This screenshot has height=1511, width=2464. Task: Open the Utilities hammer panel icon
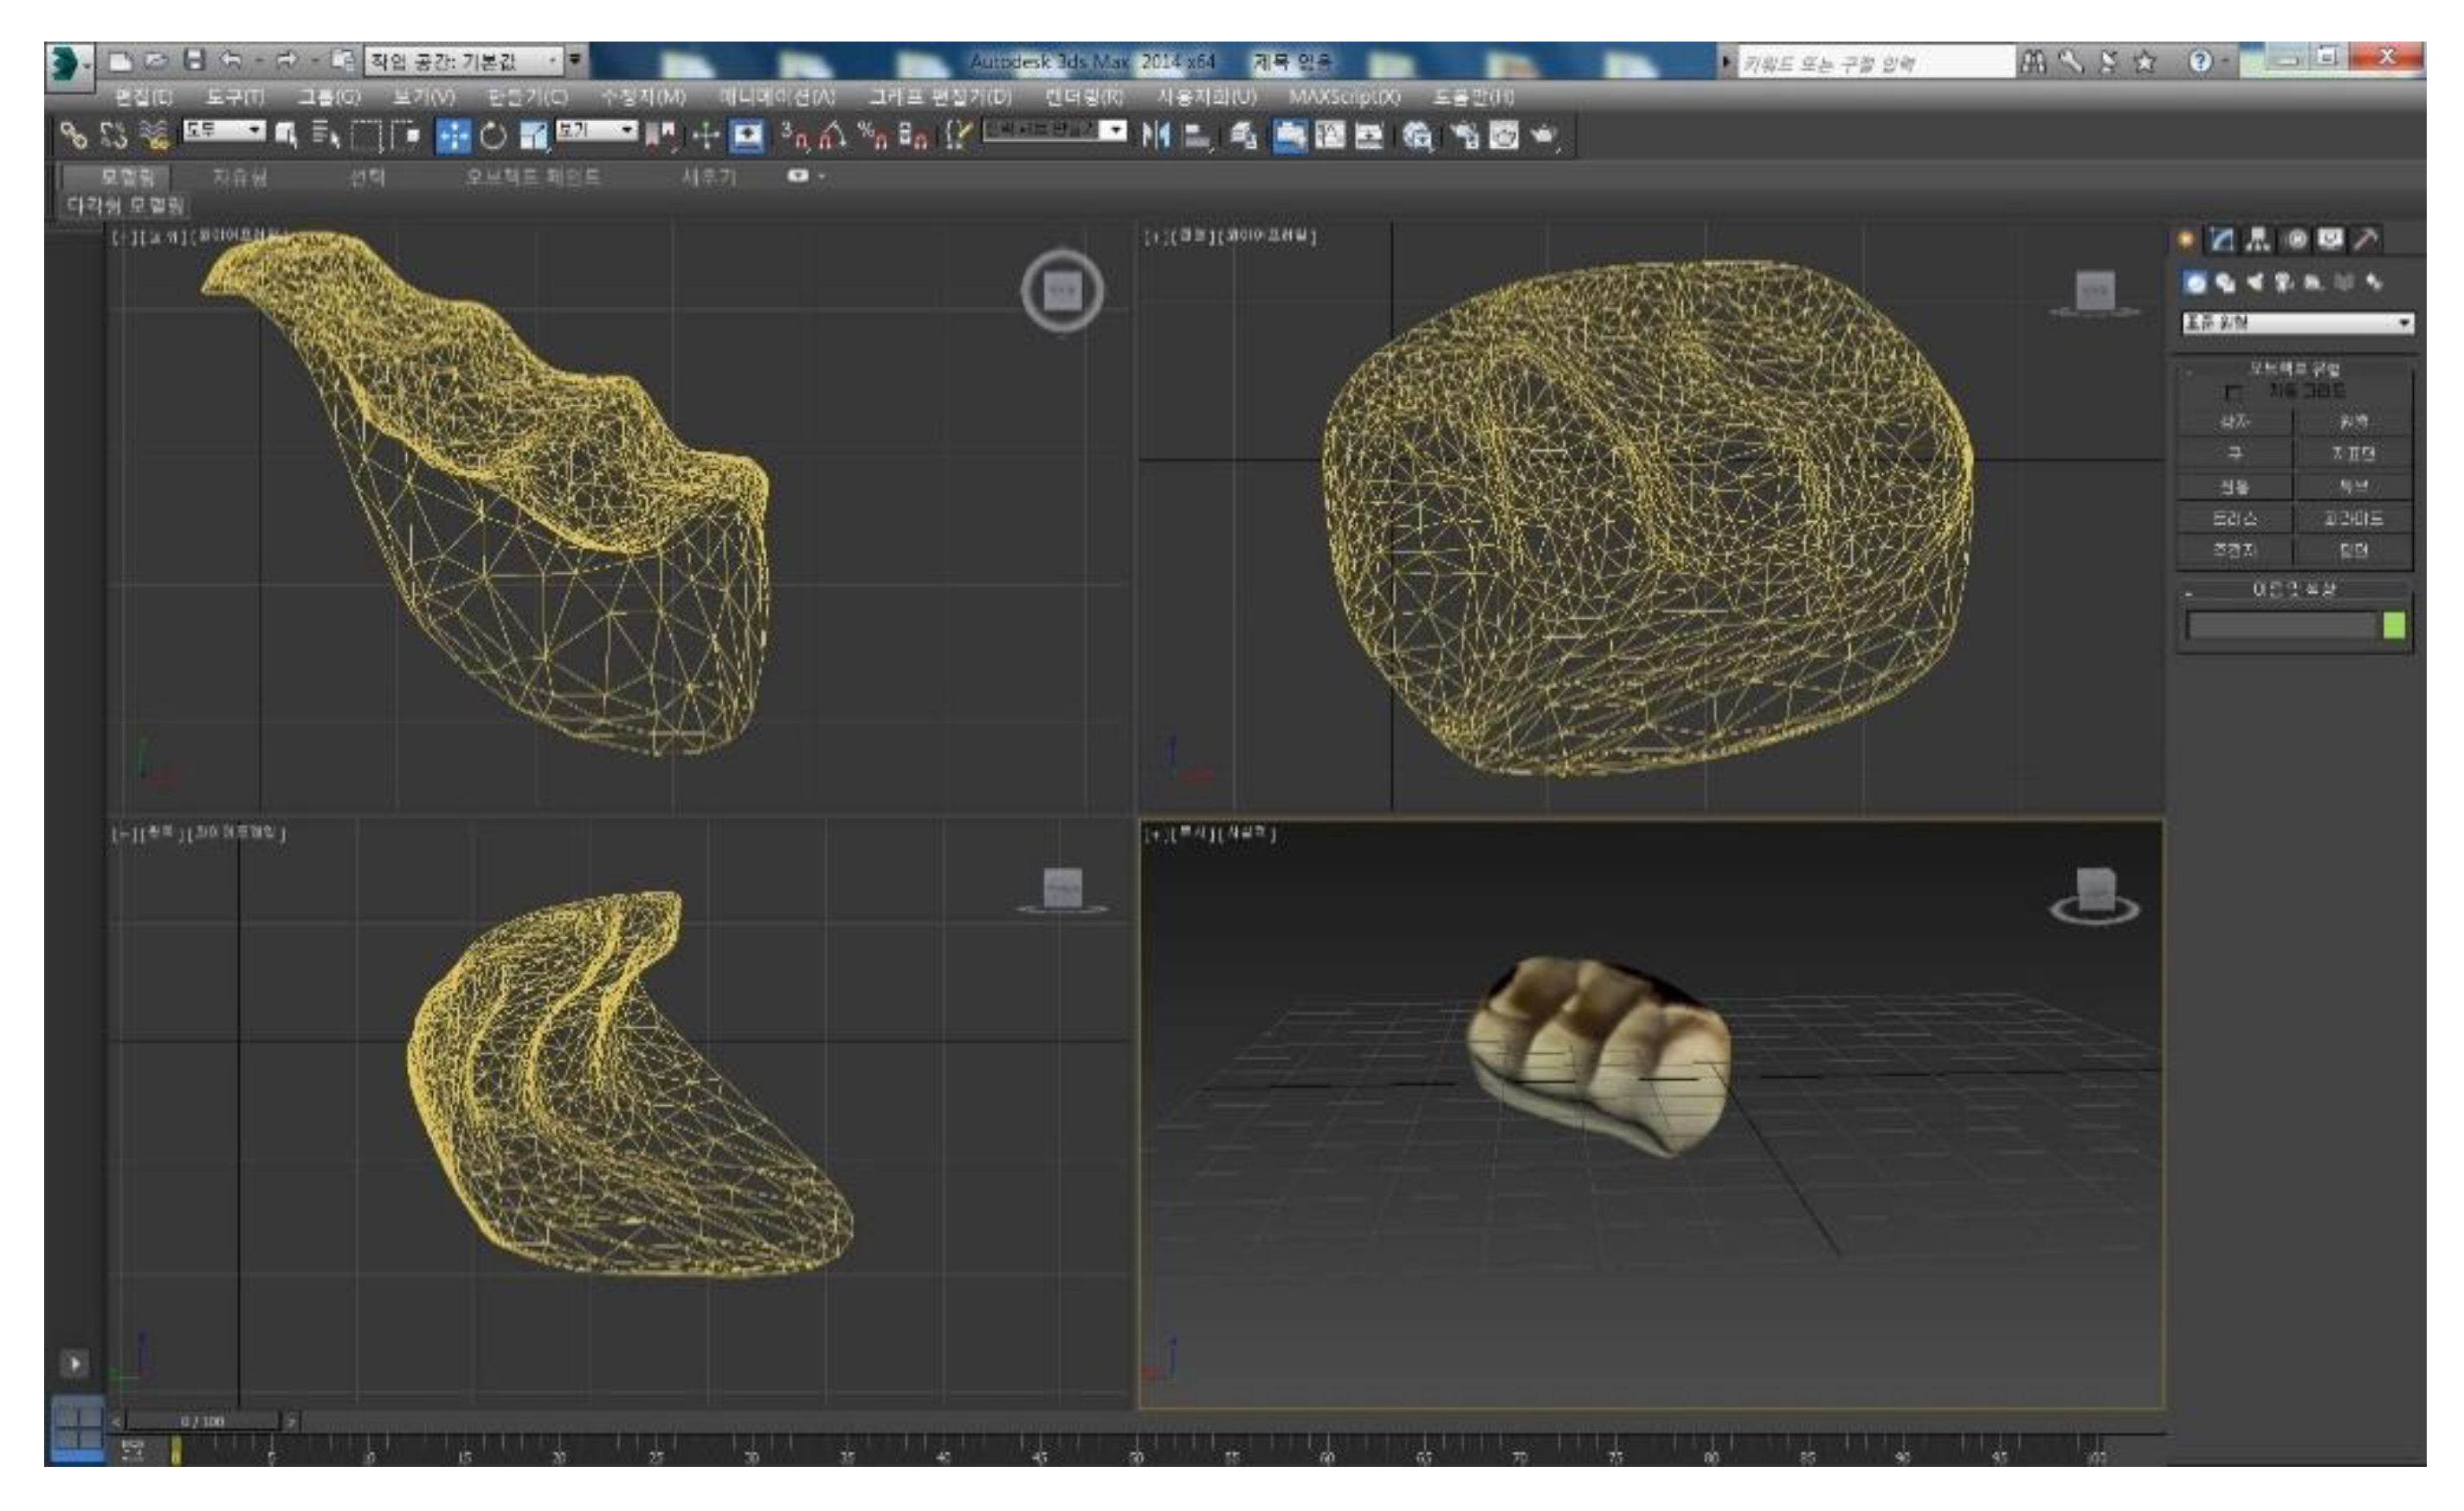(2366, 239)
